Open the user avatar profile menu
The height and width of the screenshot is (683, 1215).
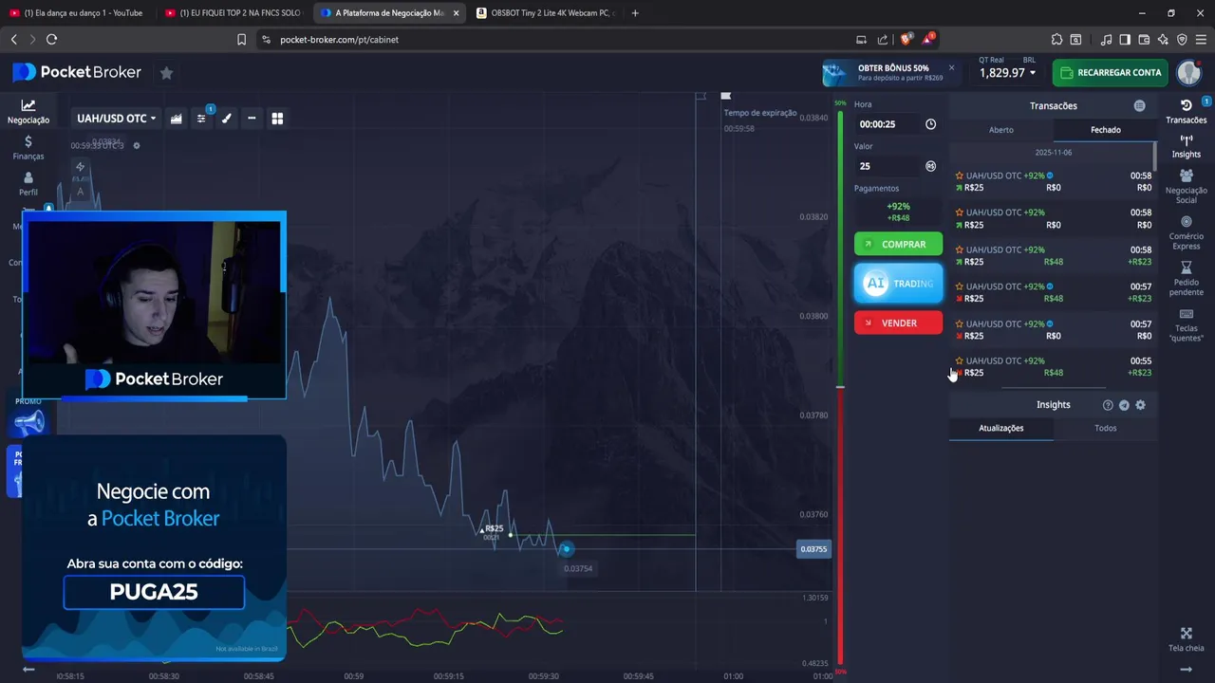[x=1189, y=73]
